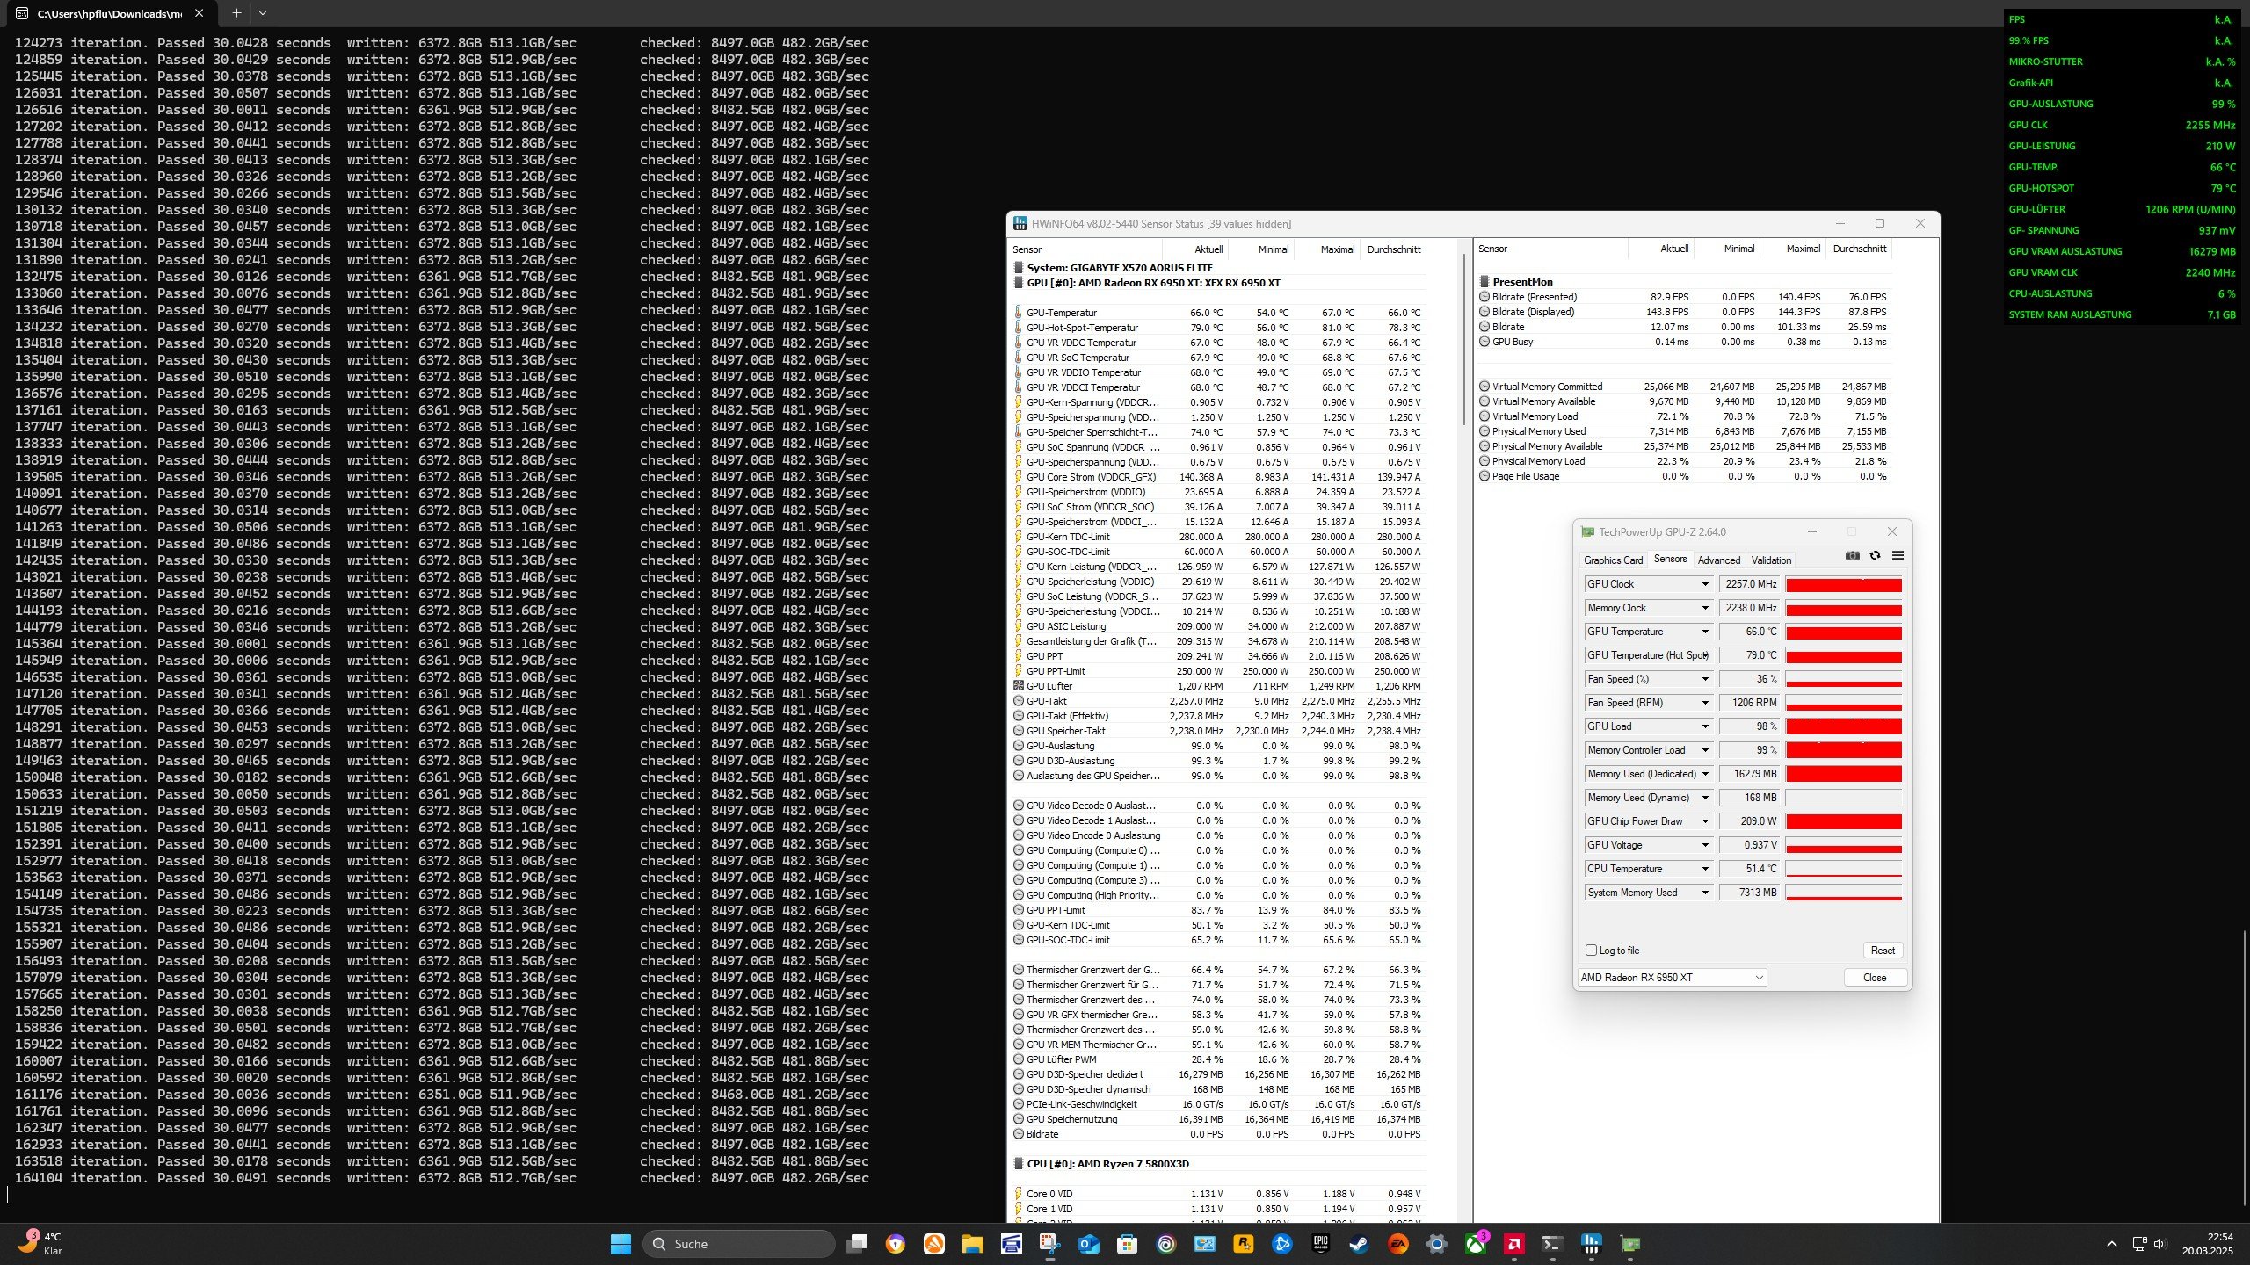Open Rockstar Games Launcher taskbar icon
The height and width of the screenshot is (1265, 2250).
[1243, 1244]
